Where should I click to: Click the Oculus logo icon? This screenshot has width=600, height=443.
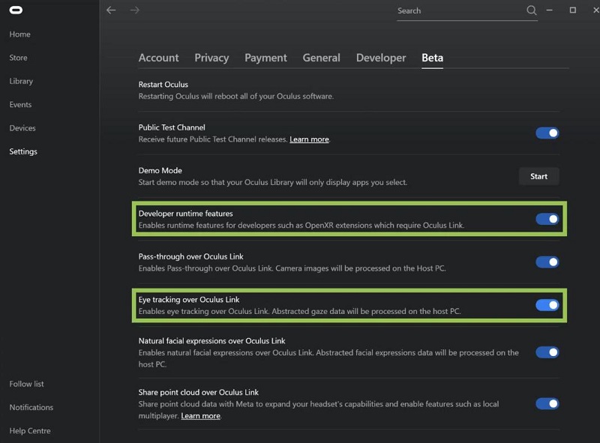pos(16,10)
